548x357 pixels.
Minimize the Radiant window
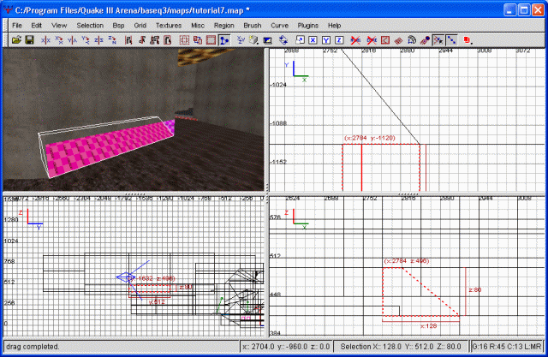tap(510, 10)
